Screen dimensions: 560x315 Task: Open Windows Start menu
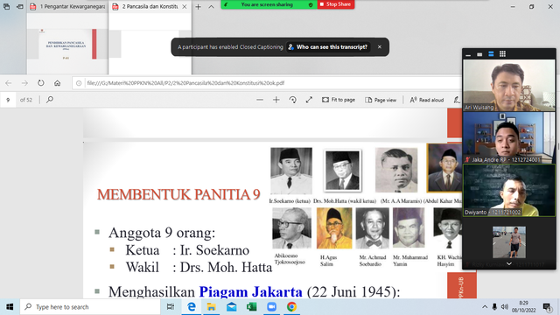[10, 307]
